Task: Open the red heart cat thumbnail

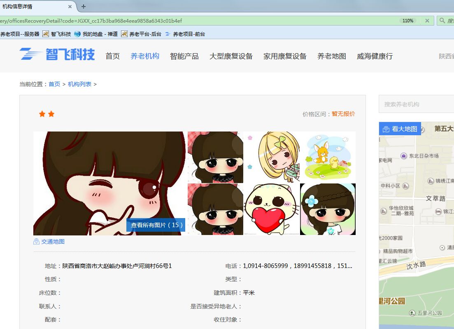Action: click(271, 209)
